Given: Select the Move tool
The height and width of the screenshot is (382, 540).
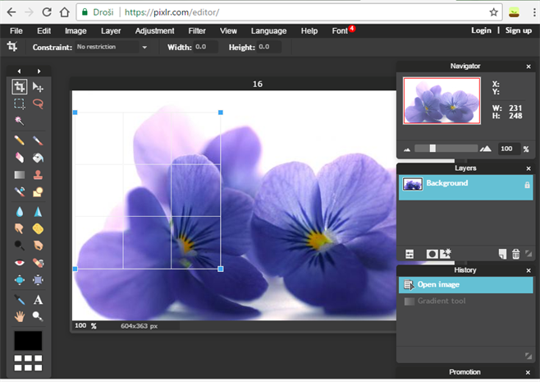Looking at the screenshot, I should (38, 87).
